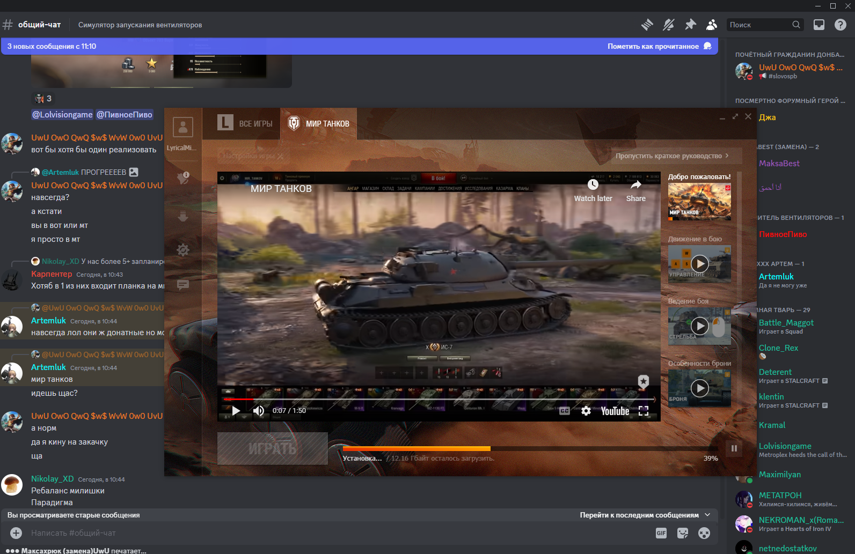Seek on the video progress bar
This screenshot has height=554, width=855.
click(439, 399)
